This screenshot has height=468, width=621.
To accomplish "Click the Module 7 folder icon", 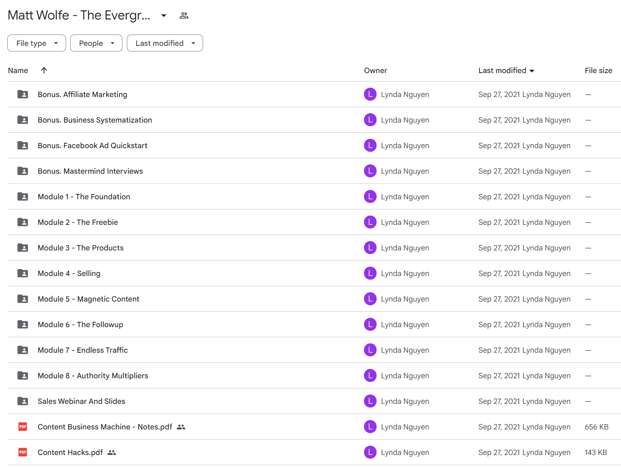I will pos(23,350).
